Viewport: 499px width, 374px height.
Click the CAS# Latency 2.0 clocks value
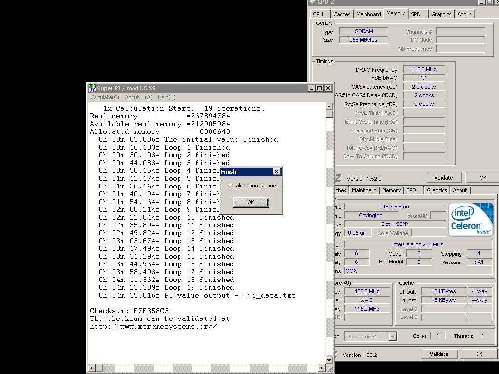pyautogui.click(x=424, y=87)
